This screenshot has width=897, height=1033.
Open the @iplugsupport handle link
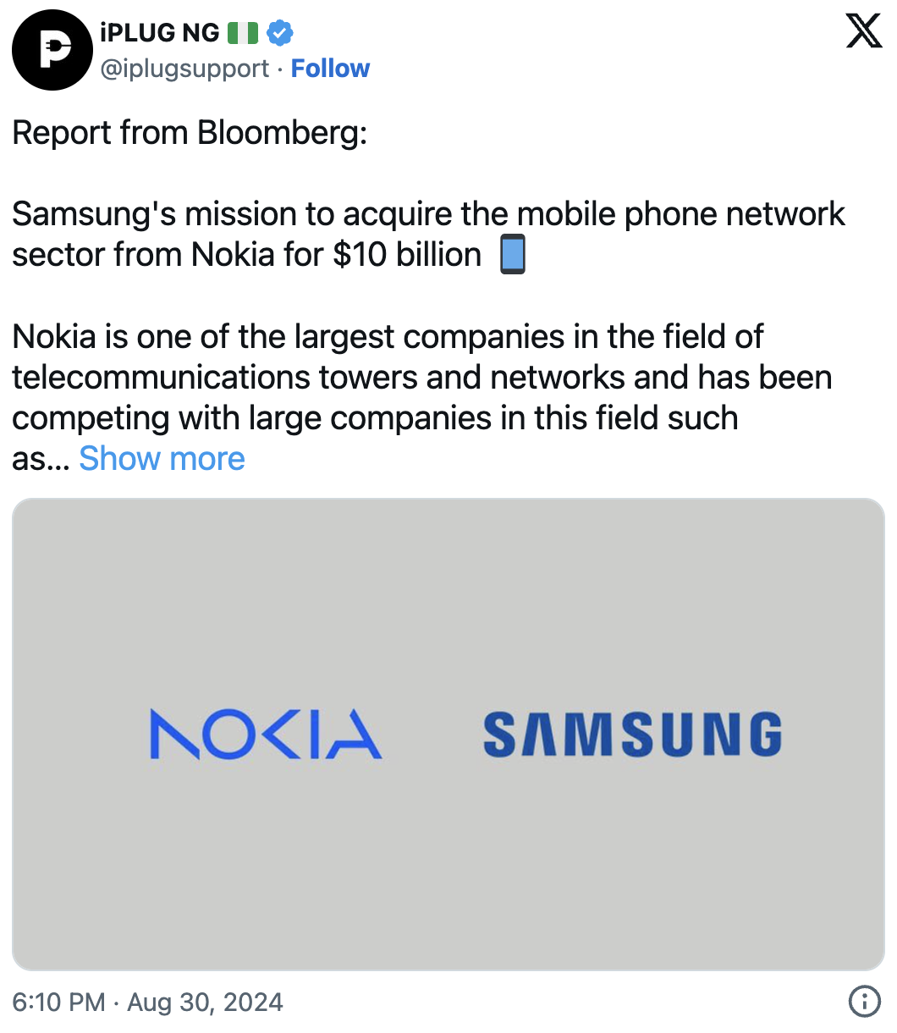[185, 69]
